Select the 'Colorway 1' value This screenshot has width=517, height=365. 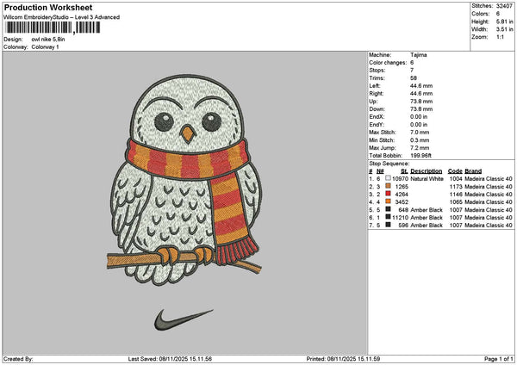45,46
